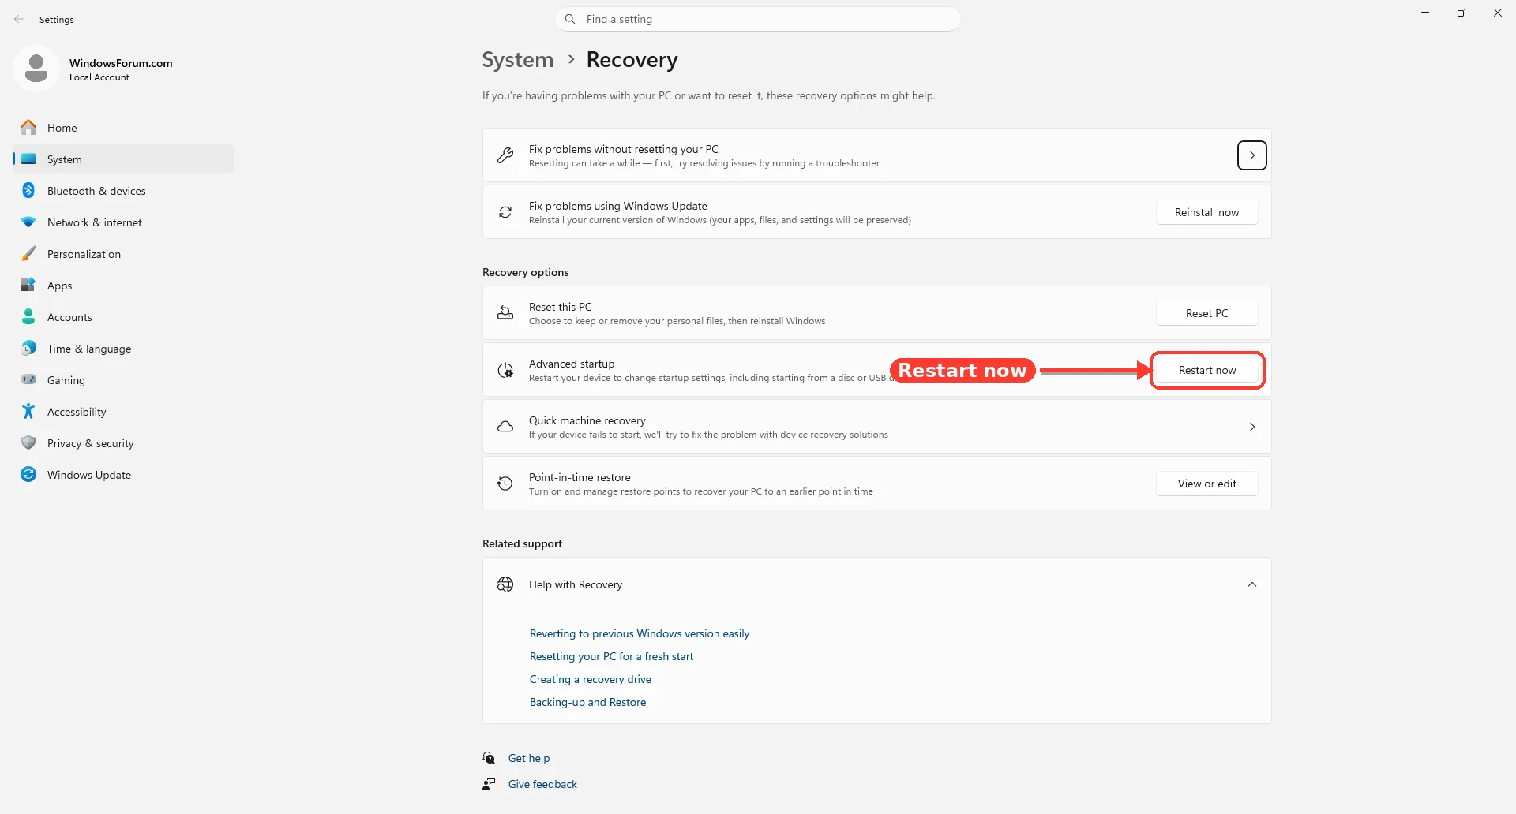Open Reverting to previous Windows version link
1516x814 pixels.
click(x=640, y=633)
